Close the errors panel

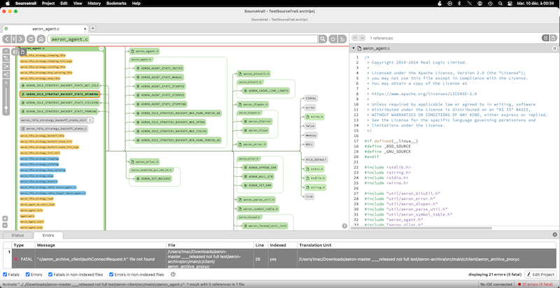pyautogui.click(x=554, y=235)
